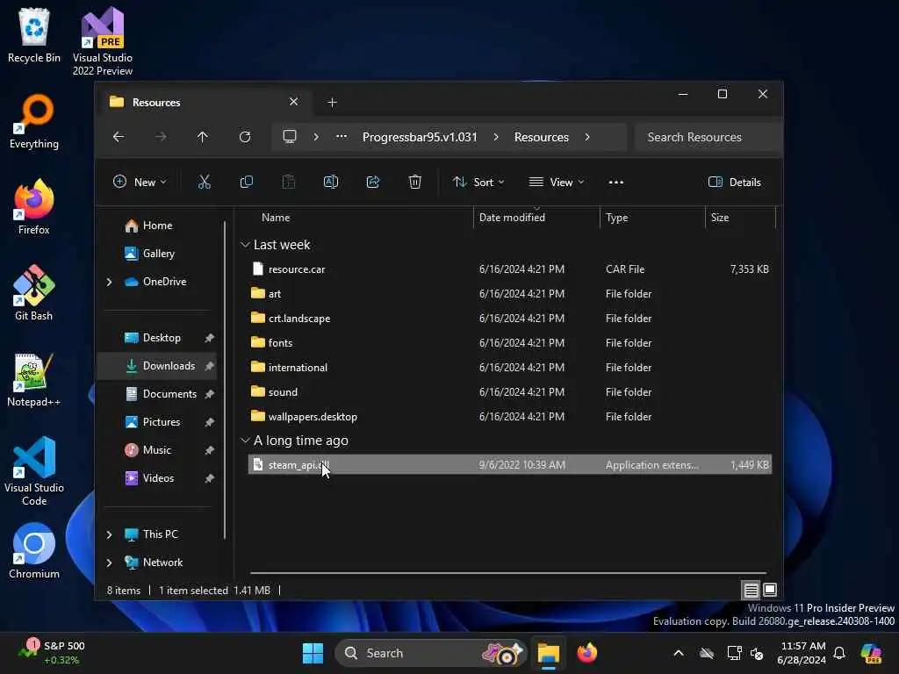The height and width of the screenshot is (674, 899).
Task: Open the View dropdown menu
Action: [556, 183]
